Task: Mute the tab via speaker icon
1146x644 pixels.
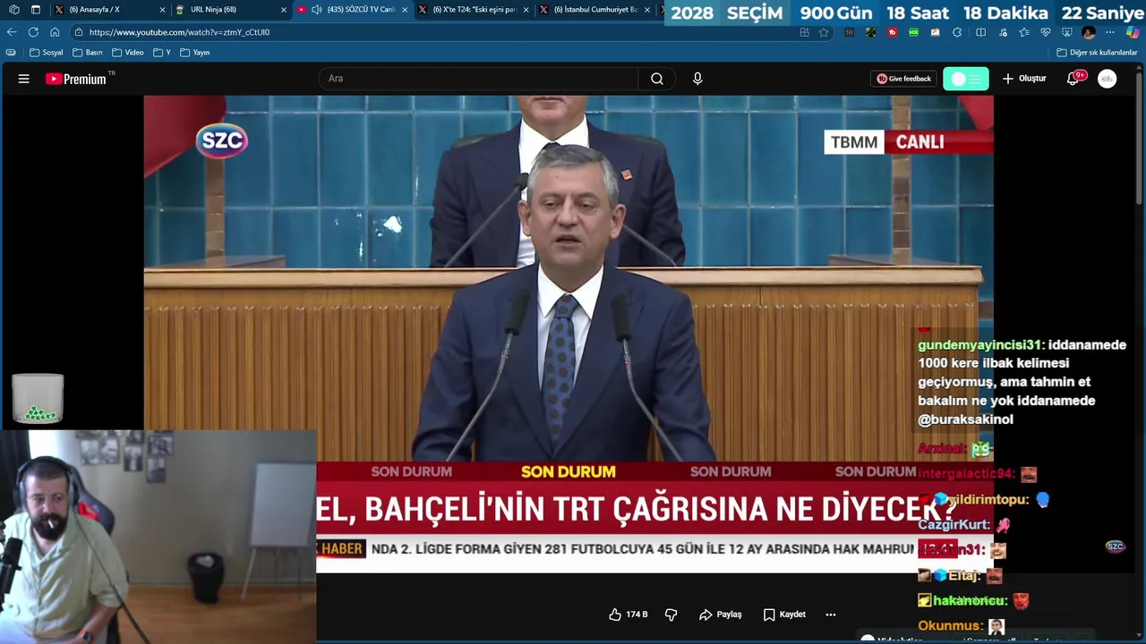Action: point(317,10)
